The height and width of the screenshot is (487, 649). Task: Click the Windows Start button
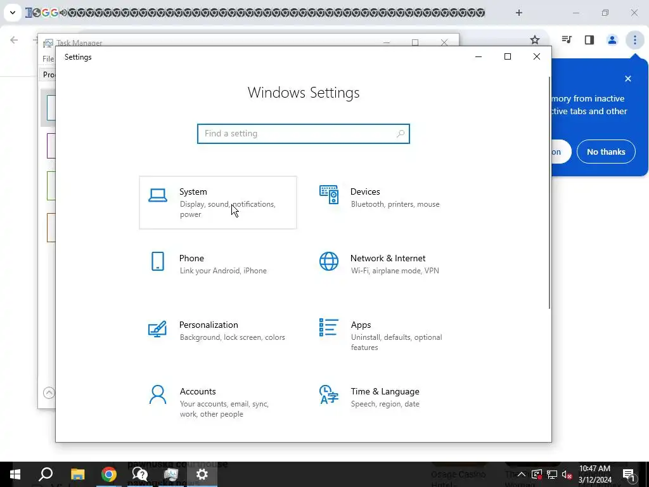click(x=15, y=474)
